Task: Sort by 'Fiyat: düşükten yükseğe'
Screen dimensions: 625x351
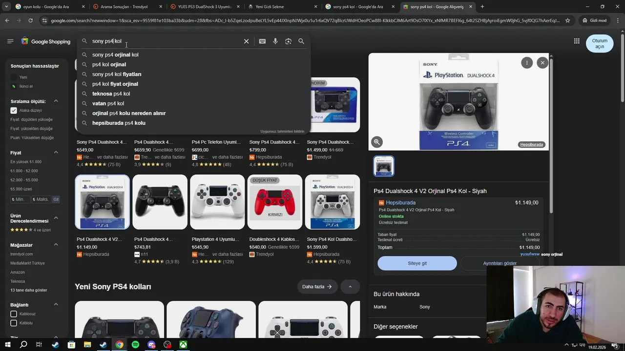Action: point(31,119)
